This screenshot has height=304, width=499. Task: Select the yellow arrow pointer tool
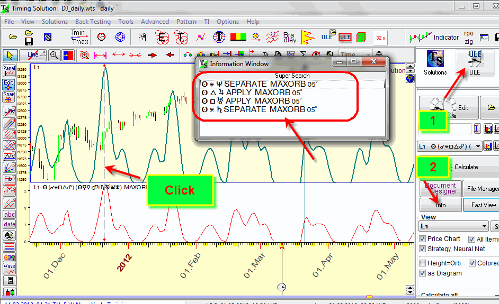pyautogui.click(x=10, y=54)
